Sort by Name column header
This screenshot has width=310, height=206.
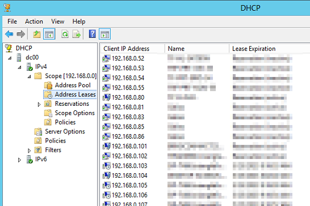coord(196,49)
